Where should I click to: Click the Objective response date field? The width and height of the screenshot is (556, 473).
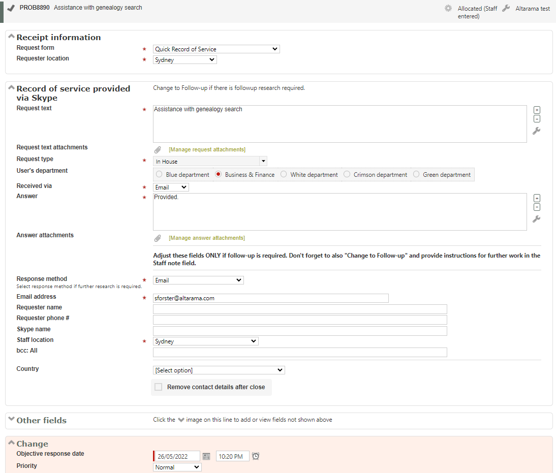177,456
